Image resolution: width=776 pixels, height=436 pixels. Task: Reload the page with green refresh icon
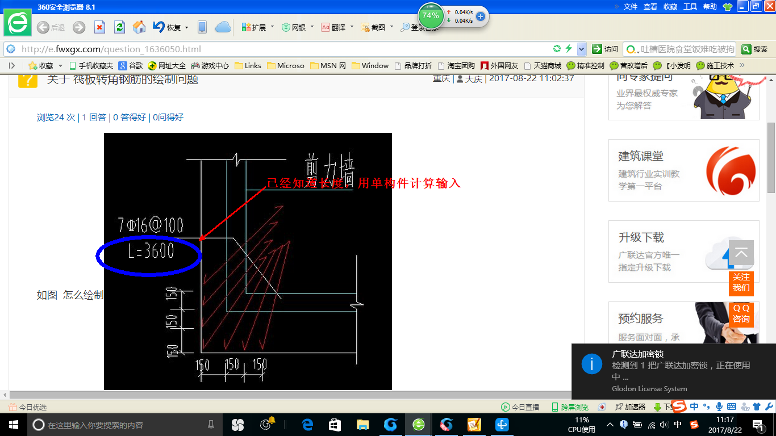[x=119, y=27]
